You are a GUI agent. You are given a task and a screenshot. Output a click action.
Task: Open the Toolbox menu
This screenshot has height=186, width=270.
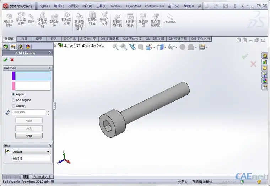(115, 6)
